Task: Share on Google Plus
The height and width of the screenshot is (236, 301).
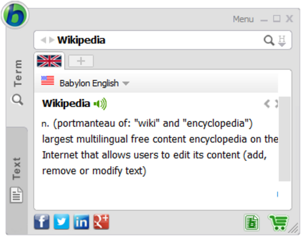Action: pyautogui.click(x=101, y=222)
